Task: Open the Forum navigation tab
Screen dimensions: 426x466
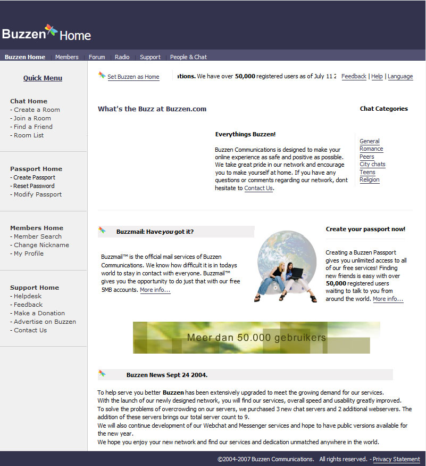Action: 97,57
